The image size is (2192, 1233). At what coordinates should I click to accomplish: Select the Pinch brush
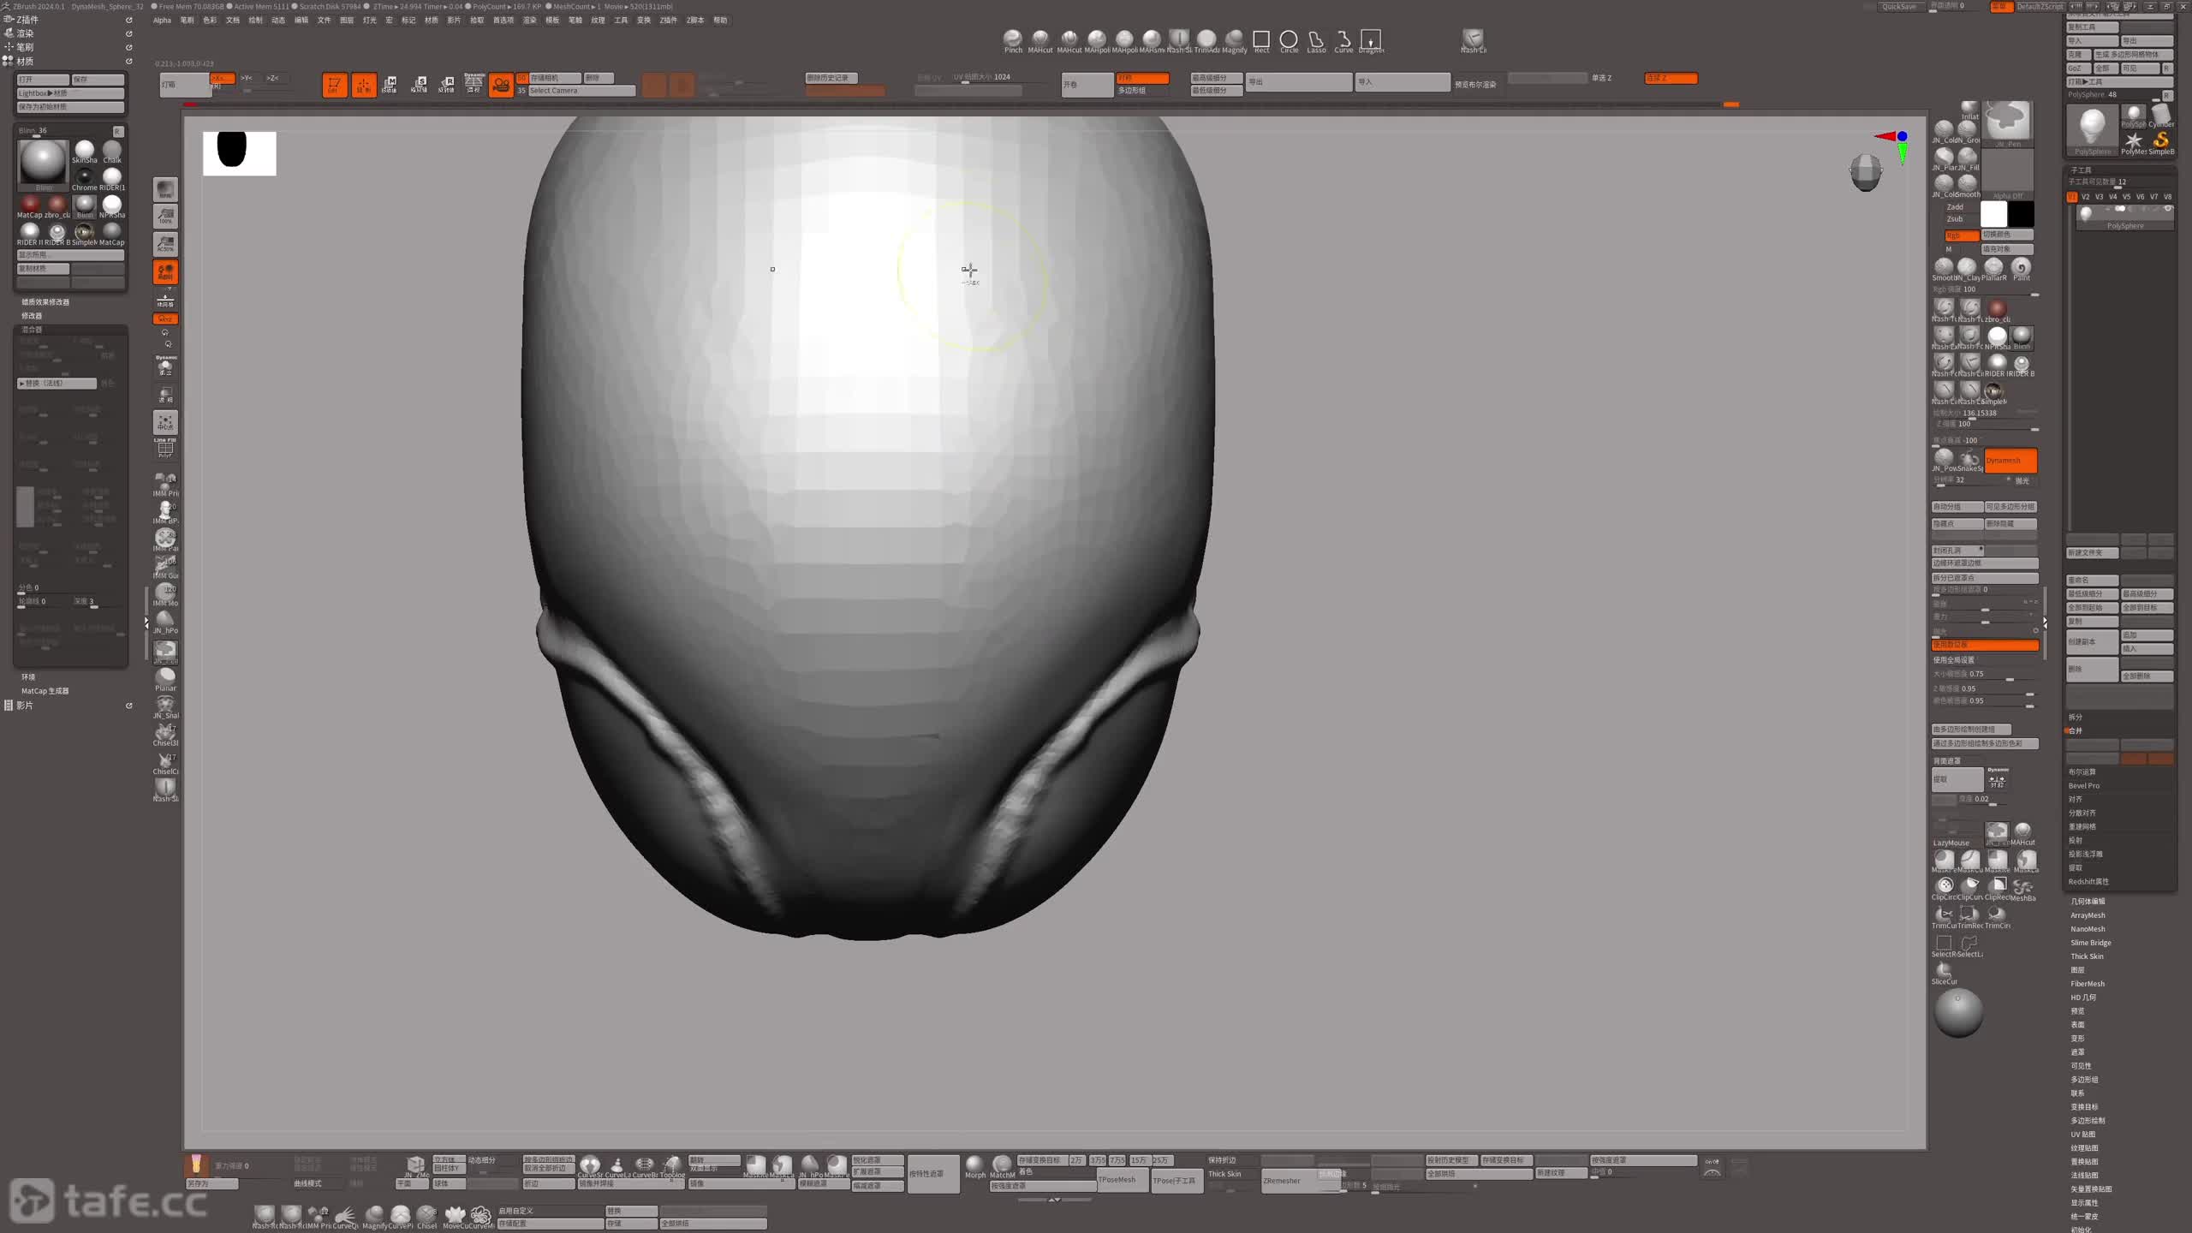1013,39
